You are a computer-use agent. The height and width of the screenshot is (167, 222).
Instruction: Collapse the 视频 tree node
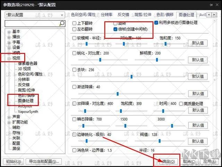(9, 58)
